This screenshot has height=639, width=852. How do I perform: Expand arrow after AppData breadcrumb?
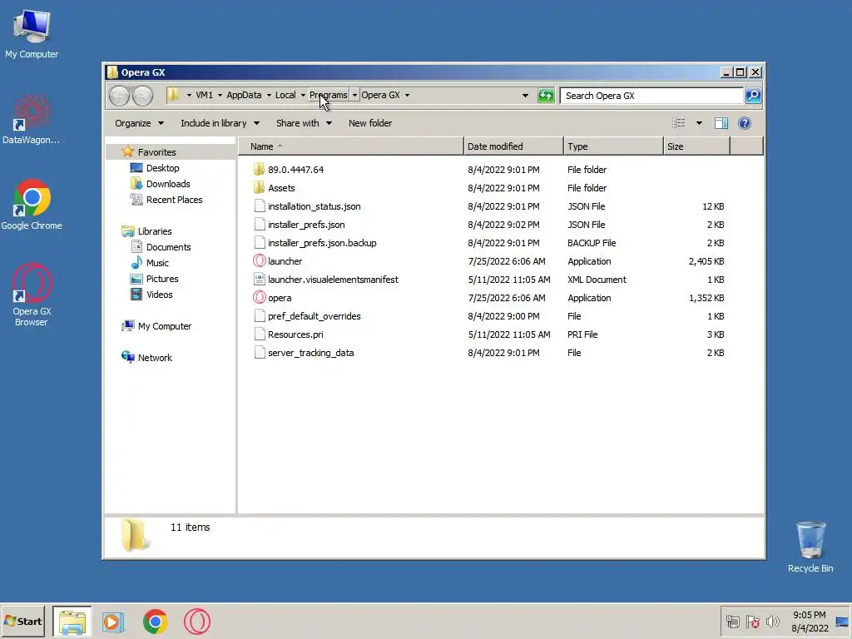point(269,95)
